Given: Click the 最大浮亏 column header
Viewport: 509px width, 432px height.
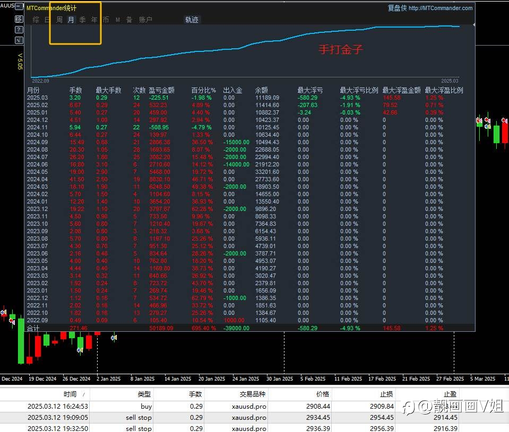Looking at the screenshot, I should (310, 91).
